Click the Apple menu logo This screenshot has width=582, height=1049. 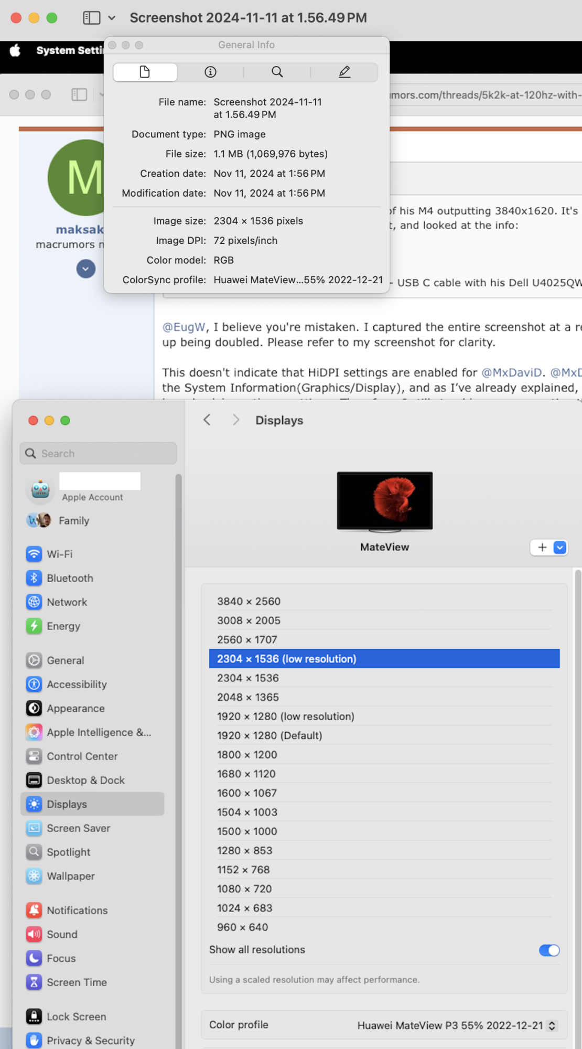(x=15, y=50)
